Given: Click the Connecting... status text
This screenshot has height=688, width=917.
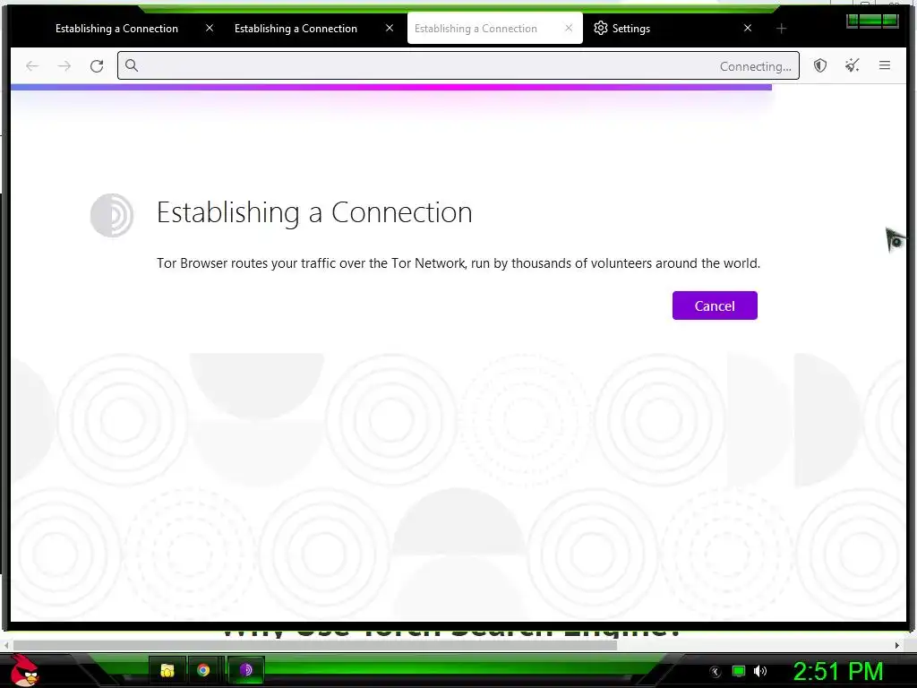Looking at the screenshot, I should 755,66.
